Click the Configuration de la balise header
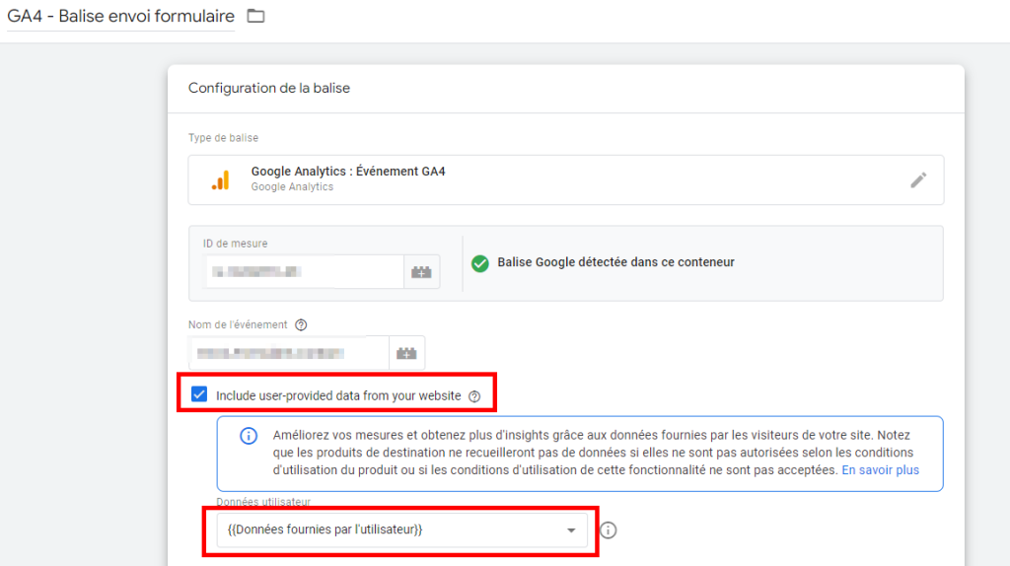Viewport: 1010px width, 566px height. tap(269, 88)
